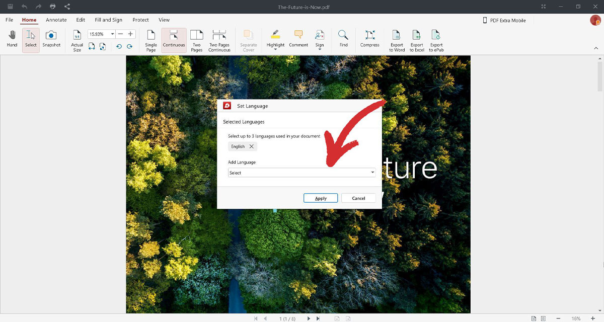This screenshot has width=604, height=322.
Task: Redo the last action
Action: coord(39,7)
